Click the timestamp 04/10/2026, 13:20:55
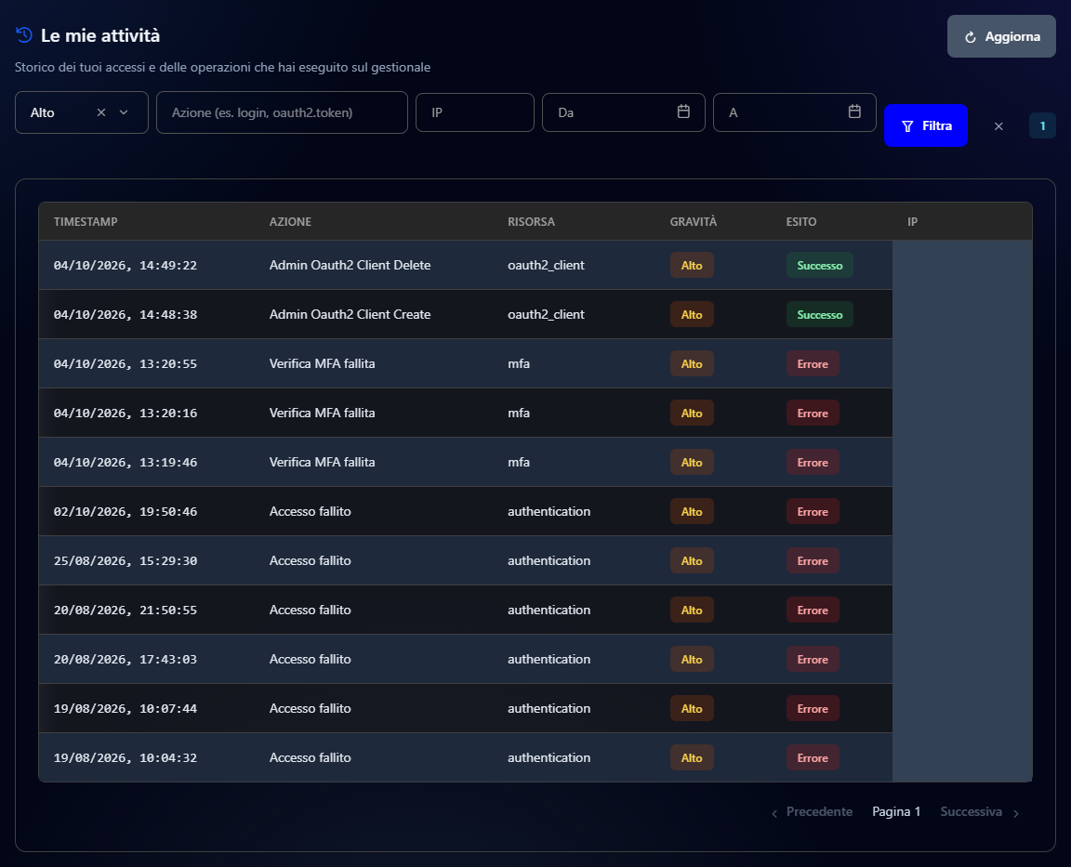This screenshot has width=1071, height=867. pyautogui.click(x=125, y=364)
